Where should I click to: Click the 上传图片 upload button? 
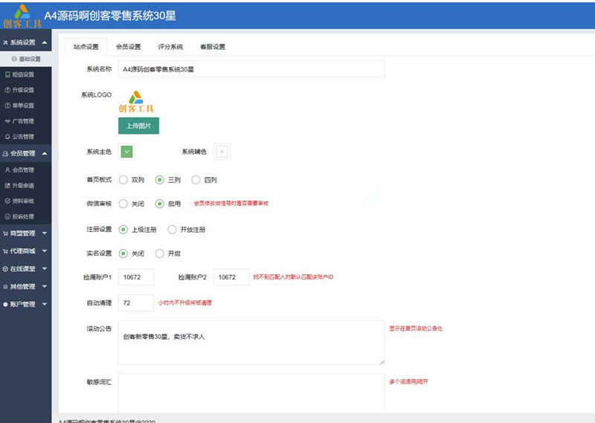click(138, 126)
